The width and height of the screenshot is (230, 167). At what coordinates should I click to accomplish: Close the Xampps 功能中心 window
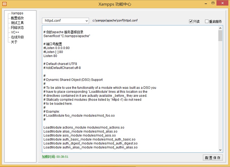223,3
